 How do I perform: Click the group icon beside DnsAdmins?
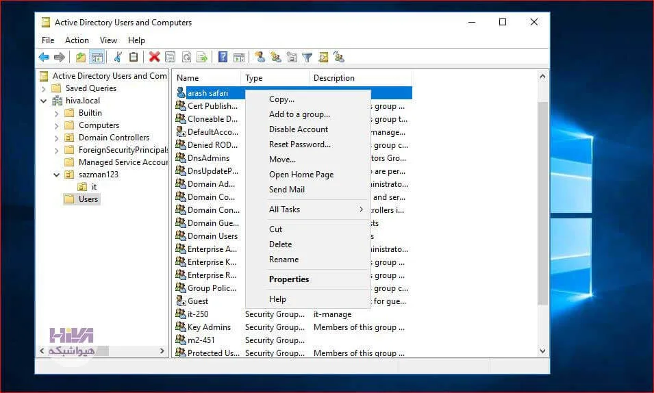click(181, 157)
